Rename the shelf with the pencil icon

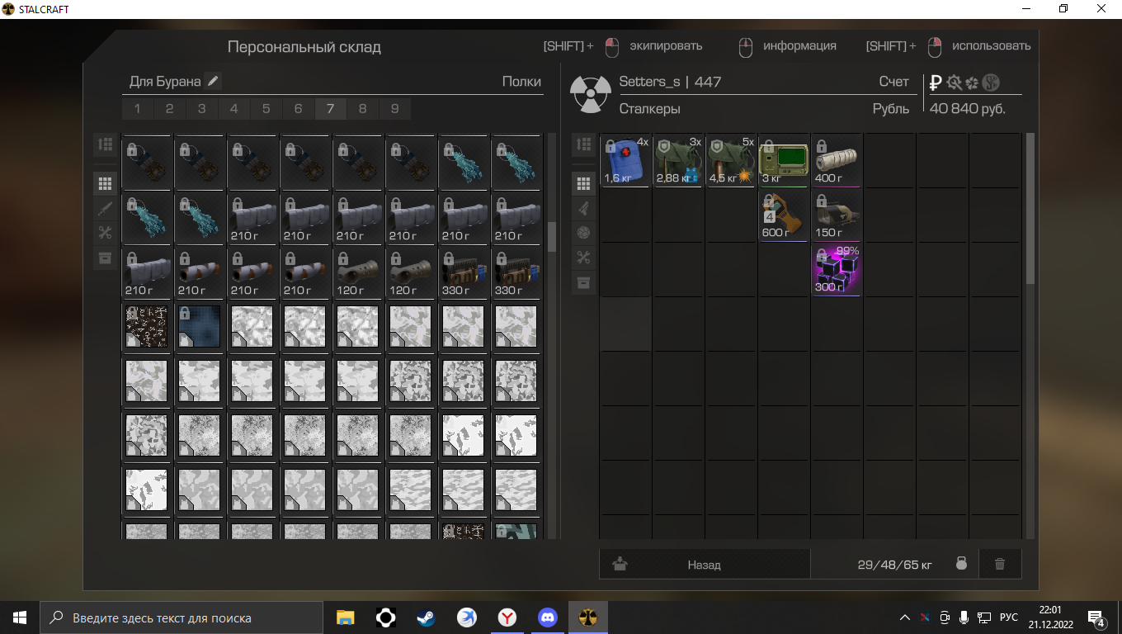213,81
